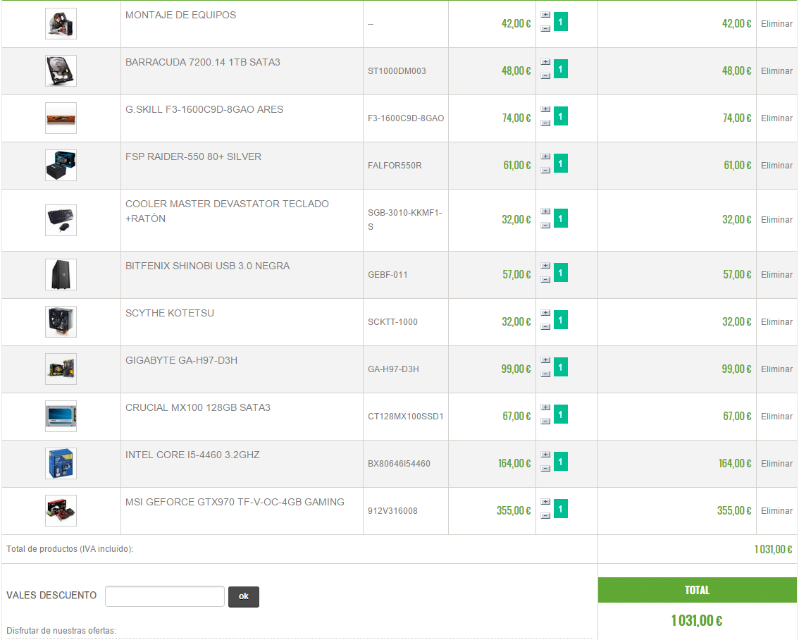
Task: Decrease quantity of INTEL CORE I5-4460
Action: pos(545,468)
